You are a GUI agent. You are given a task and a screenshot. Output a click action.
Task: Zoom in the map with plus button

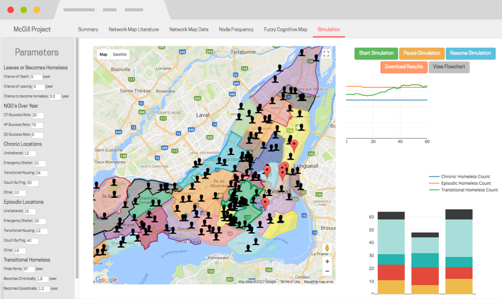point(327,261)
